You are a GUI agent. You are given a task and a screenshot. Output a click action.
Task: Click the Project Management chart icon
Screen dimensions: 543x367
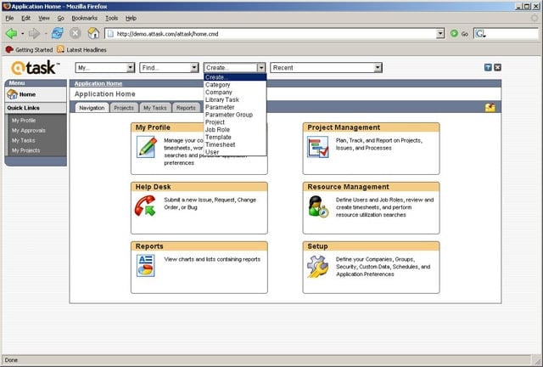coord(317,147)
